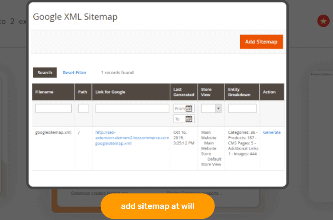The width and height of the screenshot is (333, 220).
Task: Open the From date calendar icon
Action: 189,108
